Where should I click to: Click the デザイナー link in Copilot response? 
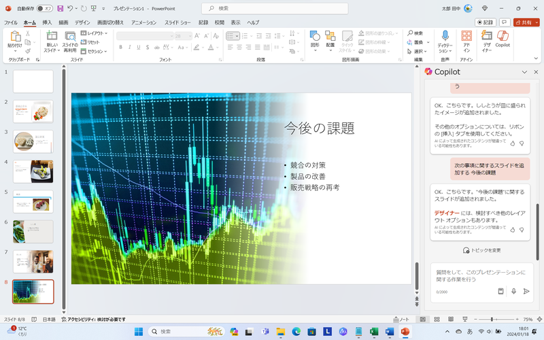click(x=447, y=213)
